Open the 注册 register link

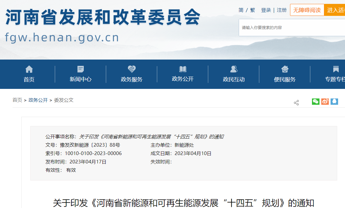coord(282,10)
